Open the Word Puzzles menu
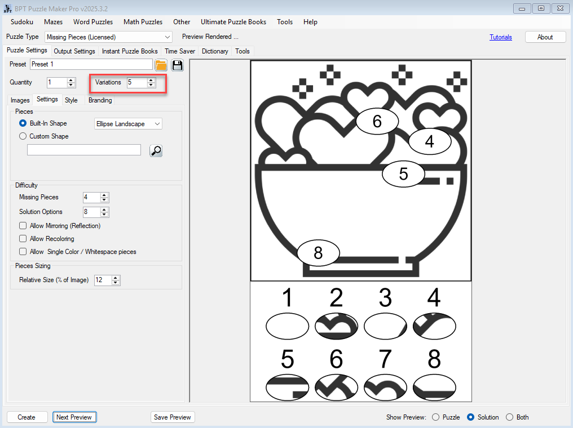573x428 pixels. (x=93, y=22)
